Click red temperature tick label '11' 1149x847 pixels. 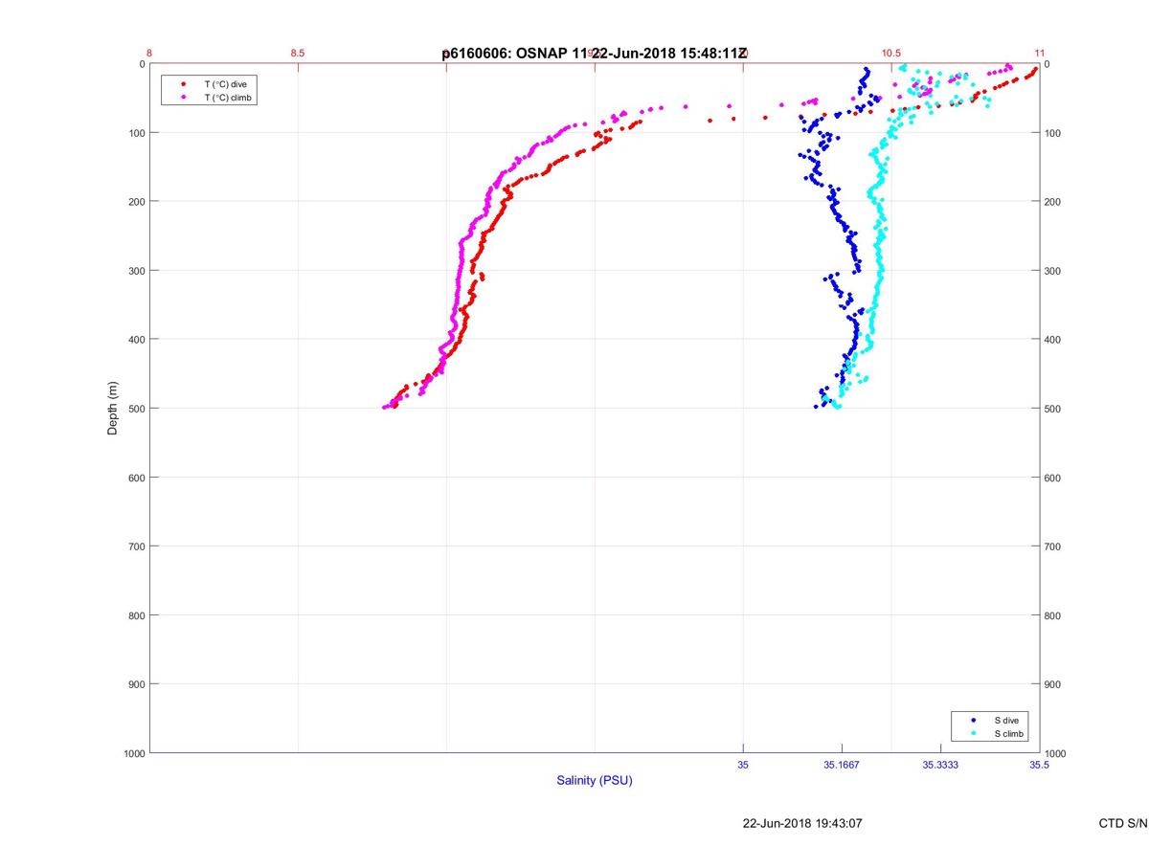[1040, 53]
